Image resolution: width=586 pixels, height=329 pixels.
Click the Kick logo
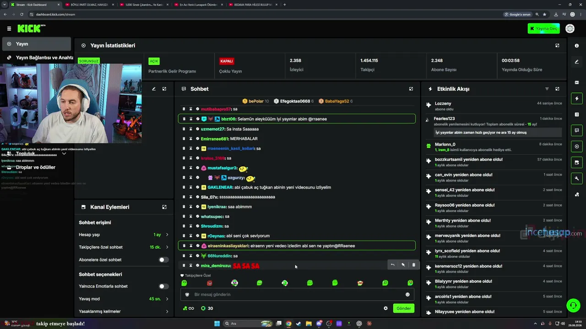pyautogui.click(x=31, y=28)
